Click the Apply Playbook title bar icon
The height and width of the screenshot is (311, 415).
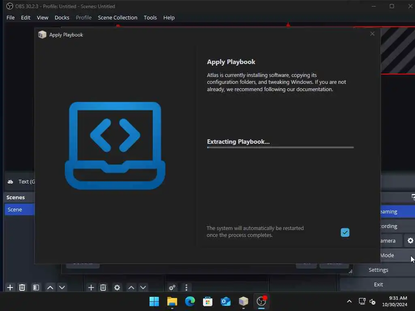(x=42, y=35)
